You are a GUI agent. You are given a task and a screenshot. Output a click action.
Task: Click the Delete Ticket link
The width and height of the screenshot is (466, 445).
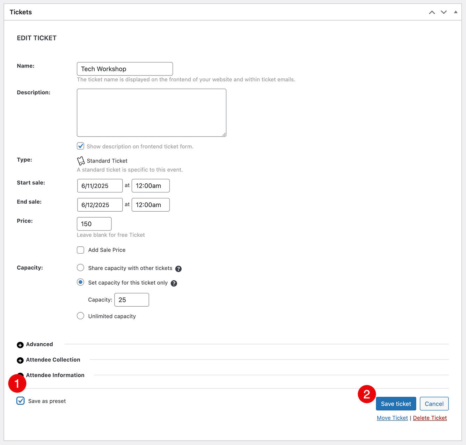tap(430, 418)
